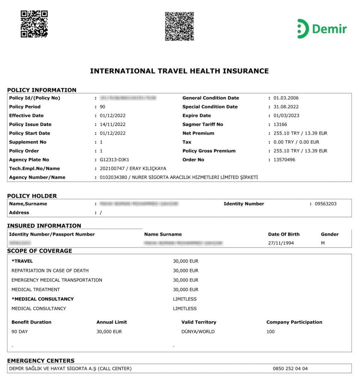This screenshot has height=385, width=359.
Task: Select DEMİR SAĞLIK VE HAYAT SİGORTA call center
Action: click(70, 369)
